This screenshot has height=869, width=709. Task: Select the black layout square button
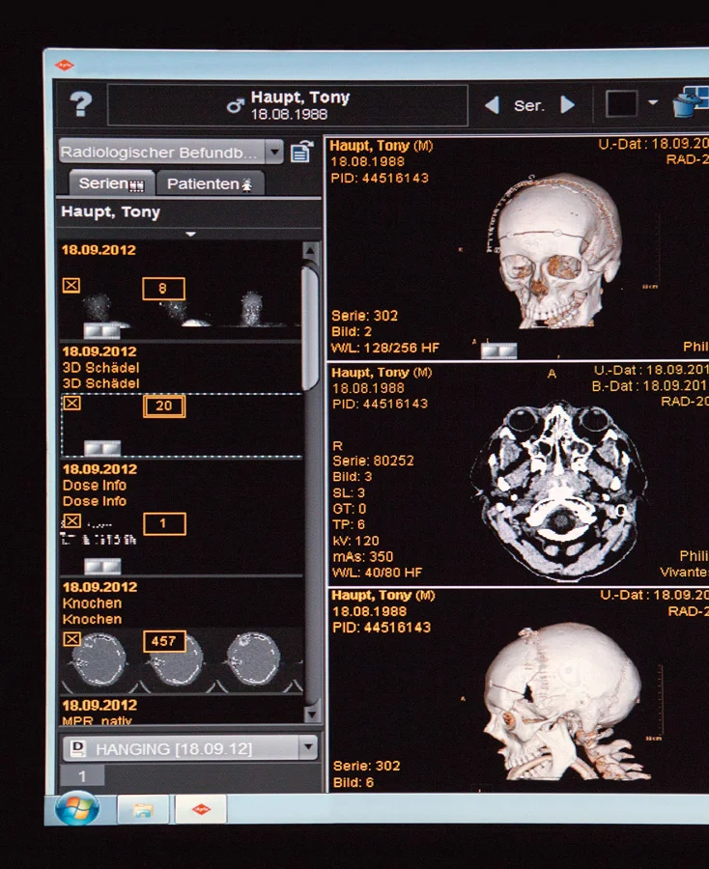point(621,103)
